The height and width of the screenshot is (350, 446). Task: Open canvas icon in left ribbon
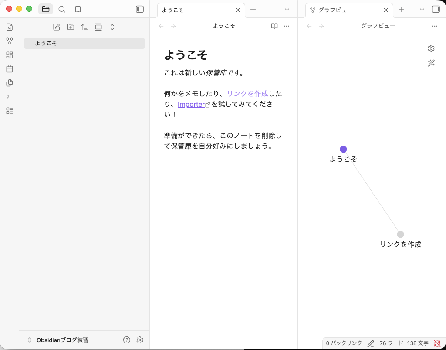tap(10, 55)
